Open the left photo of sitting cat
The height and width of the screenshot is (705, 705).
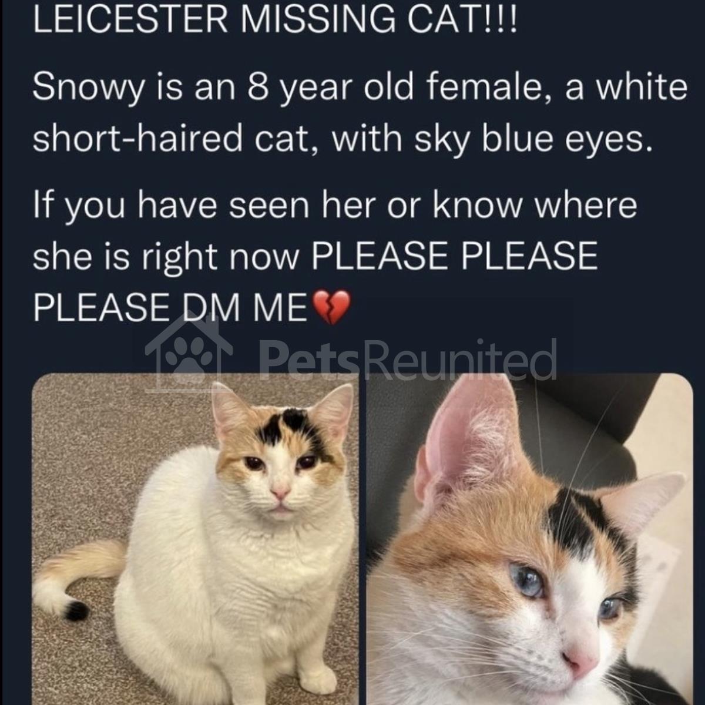click(194, 539)
